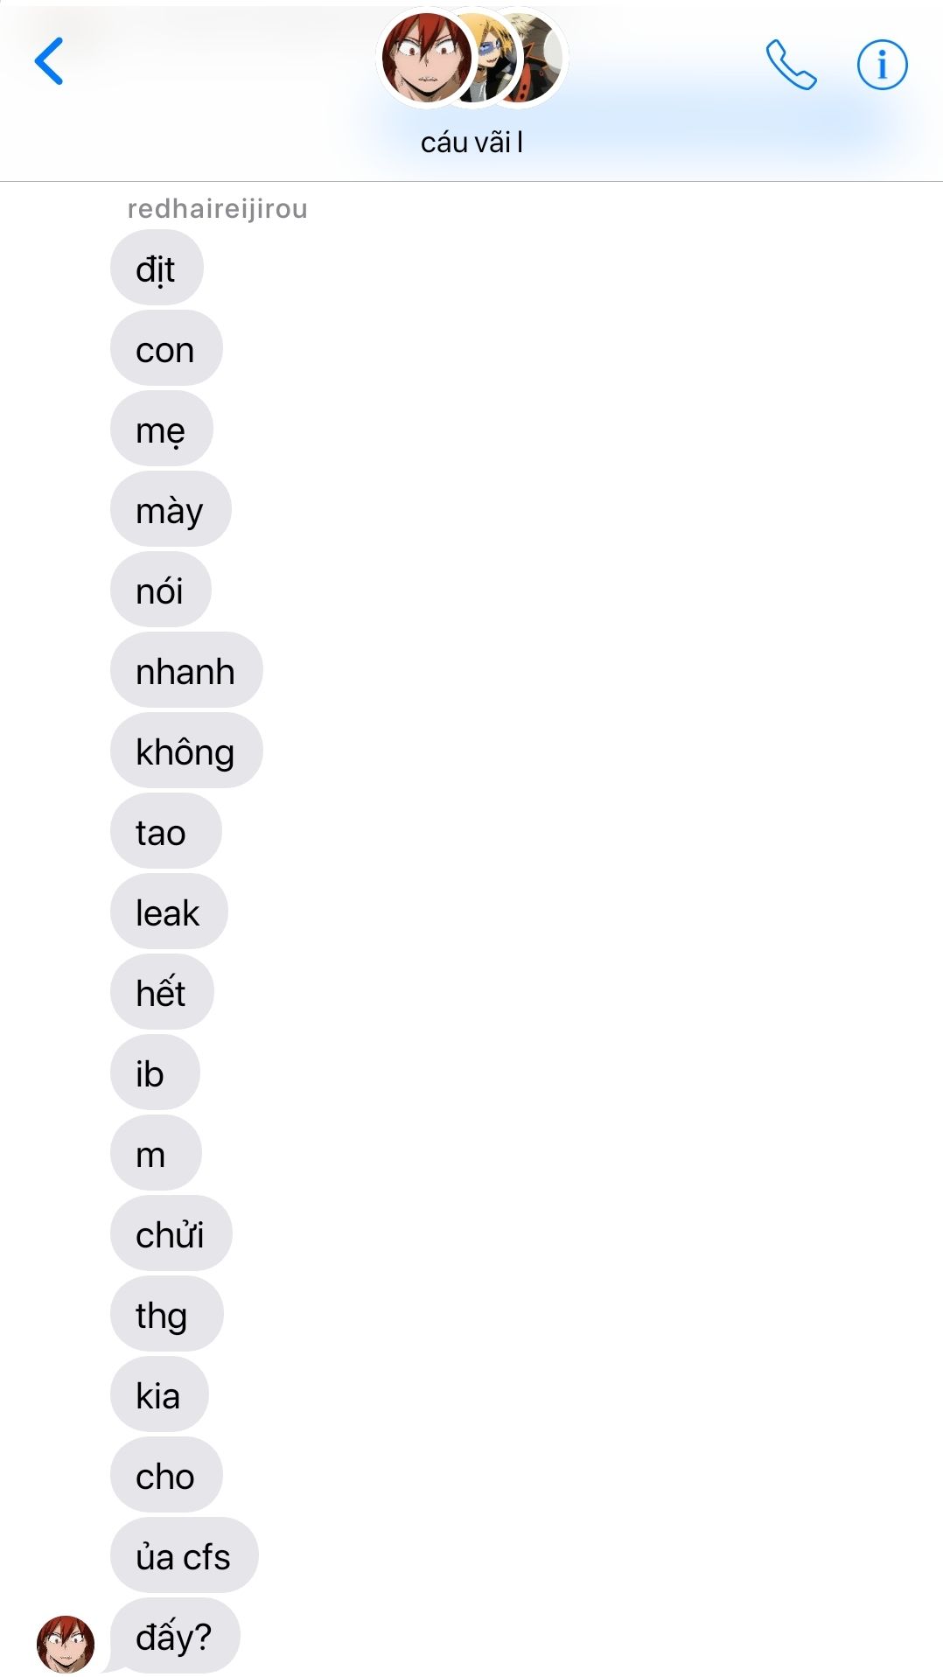Select the 'mày' message bubble
943x1677 pixels.
coord(171,510)
